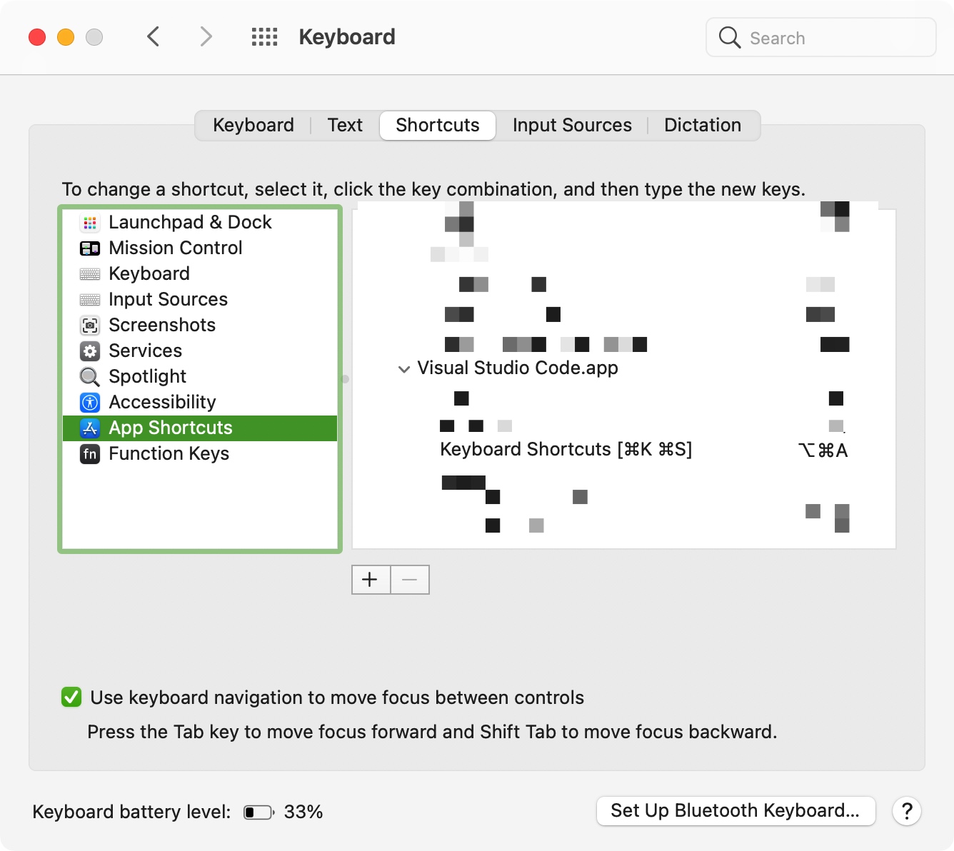
Task: Click the Launchpad & Dock icon
Action: pyautogui.click(x=90, y=223)
